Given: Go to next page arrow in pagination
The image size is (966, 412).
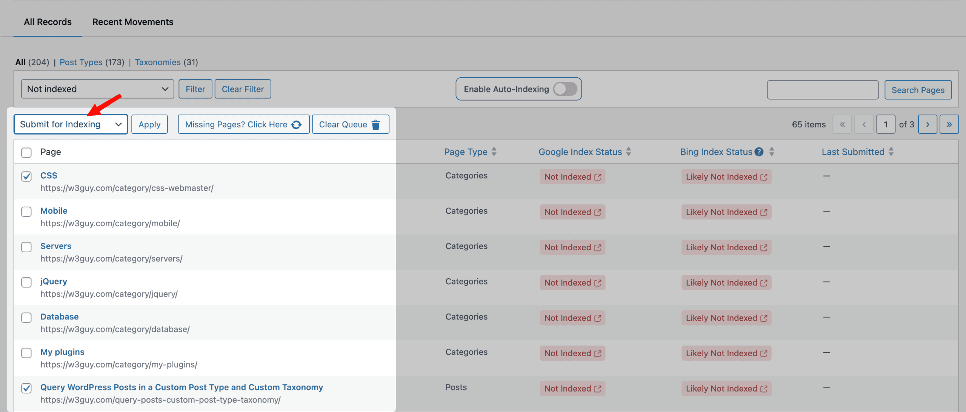Looking at the screenshot, I should click(x=928, y=124).
